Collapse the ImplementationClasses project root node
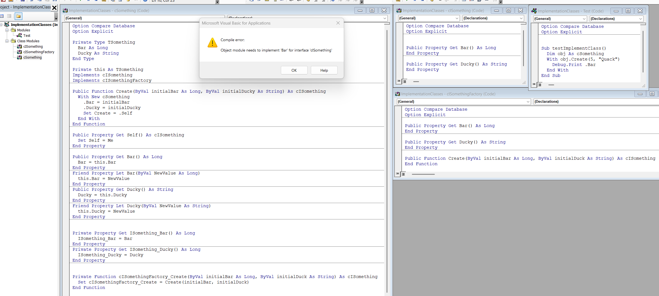The image size is (659, 296). point(1,25)
